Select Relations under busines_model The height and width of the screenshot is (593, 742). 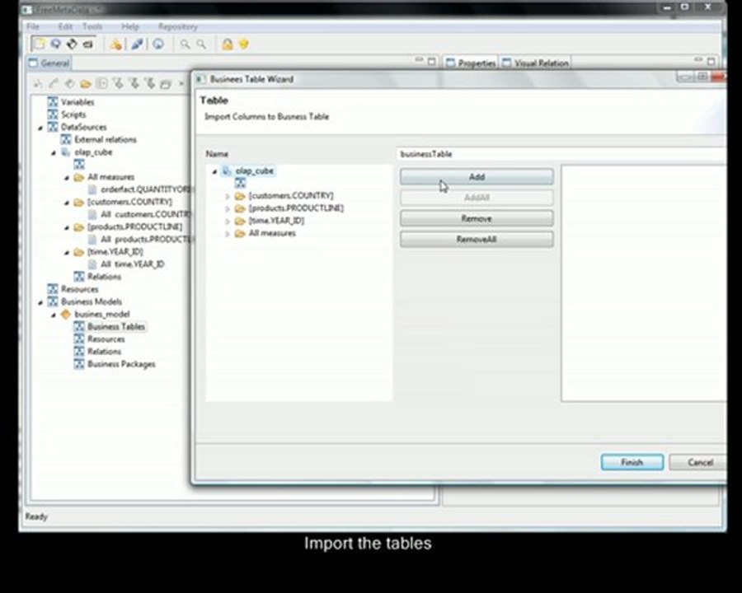pyautogui.click(x=104, y=352)
